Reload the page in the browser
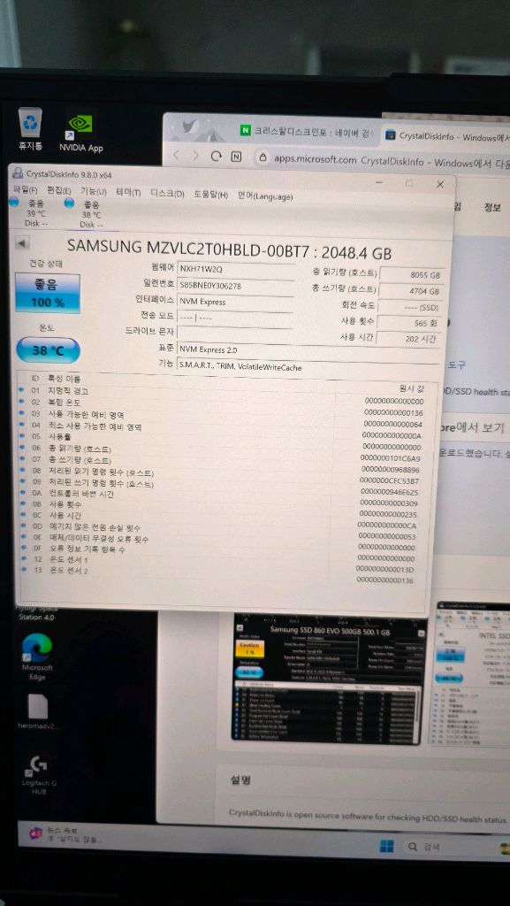This screenshot has height=906, width=510. (217, 157)
